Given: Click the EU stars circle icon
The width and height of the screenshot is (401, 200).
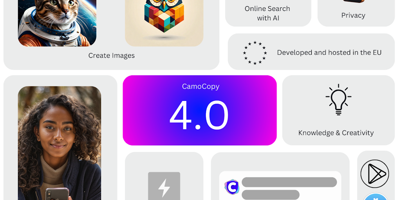Looking at the screenshot, I should tap(255, 53).
